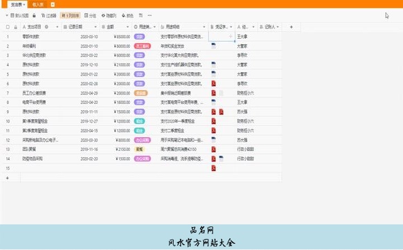Add a new column with header plus button
Viewport: 403px width, 250px height.
coord(292,27)
